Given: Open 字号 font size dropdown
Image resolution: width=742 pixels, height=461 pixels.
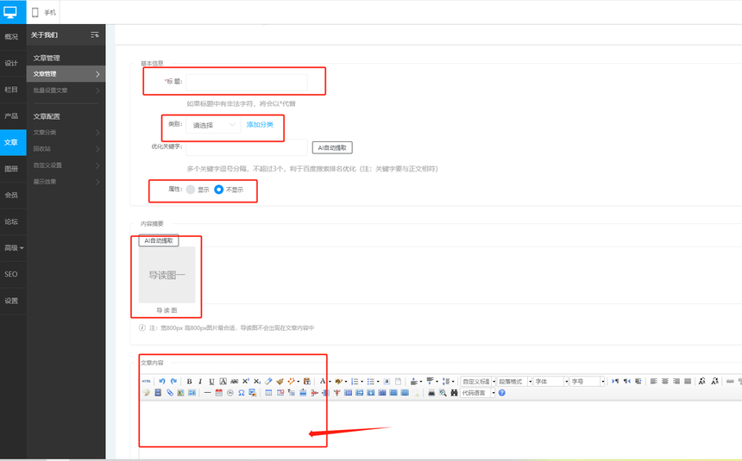Looking at the screenshot, I should point(588,381).
